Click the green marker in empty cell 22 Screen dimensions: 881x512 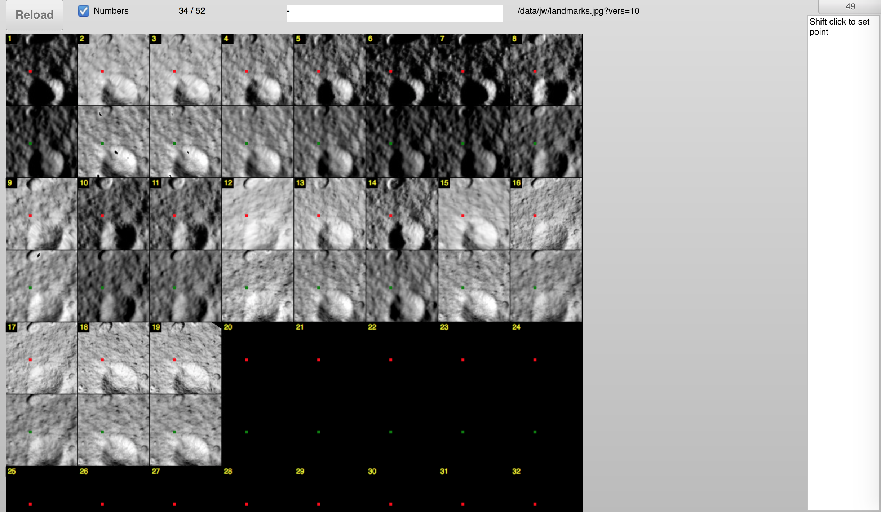391,432
